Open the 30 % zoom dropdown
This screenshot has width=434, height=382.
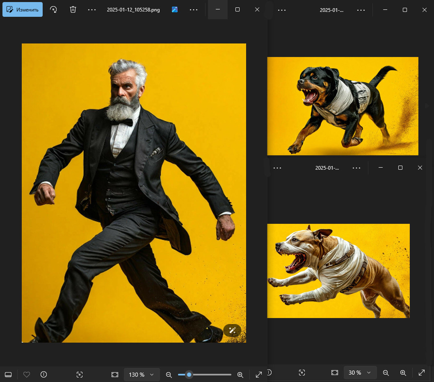[360, 373]
